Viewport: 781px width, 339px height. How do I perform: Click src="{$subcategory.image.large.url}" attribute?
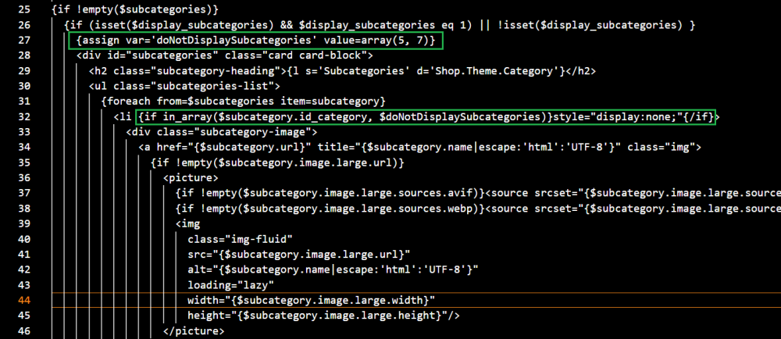(299, 255)
